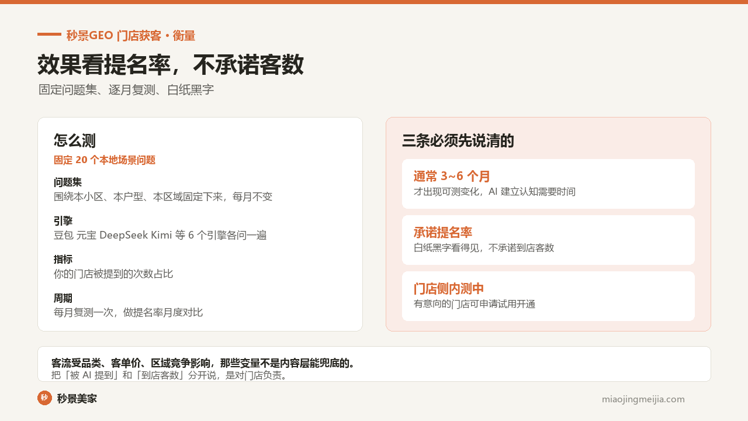Screen dimensions: 748x421
Task: Select the text 你的门店被提到的次数占比
Action: point(113,274)
